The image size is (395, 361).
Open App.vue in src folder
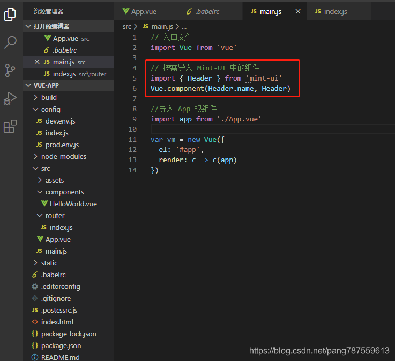point(69,239)
